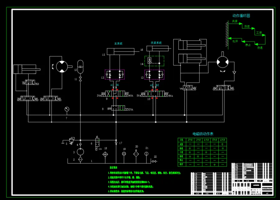
Task: Pick the level gauge symbol labeled 19
Action: [x=124, y=154]
